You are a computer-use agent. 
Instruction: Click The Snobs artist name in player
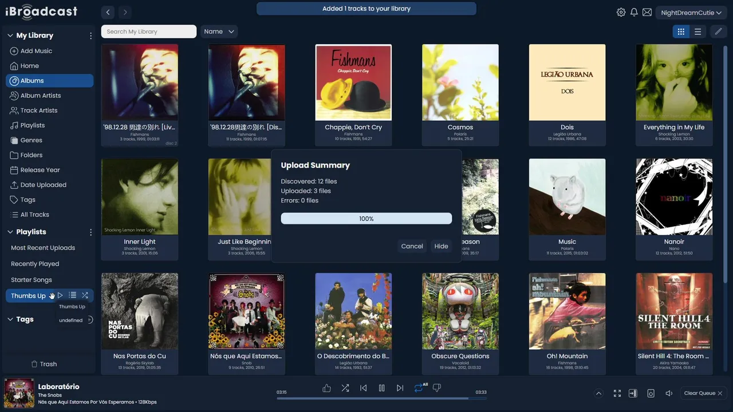pos(50,395)
